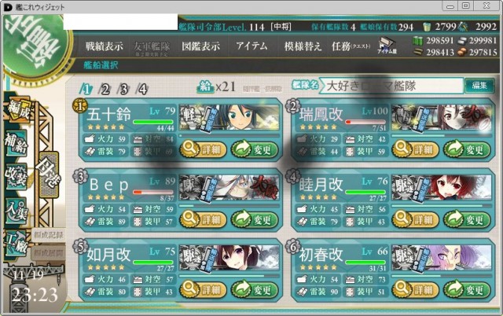Click the 給 supply-all fleet icon
Image resolution: width=503 pixels, height=316 pixels.
point(206,86)
